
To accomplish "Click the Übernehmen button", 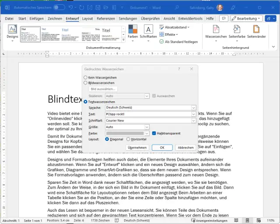I will [137, 148].
